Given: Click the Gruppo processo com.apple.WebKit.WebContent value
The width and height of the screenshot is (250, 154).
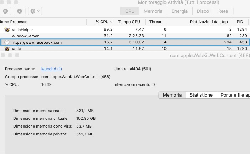Looking at the screenshot, I should [76, 77].
